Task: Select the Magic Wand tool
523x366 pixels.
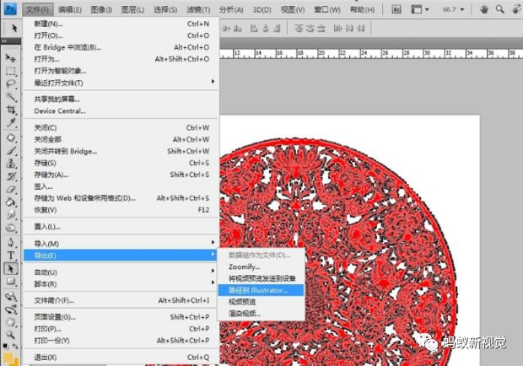Action: [x=11, y=97]
